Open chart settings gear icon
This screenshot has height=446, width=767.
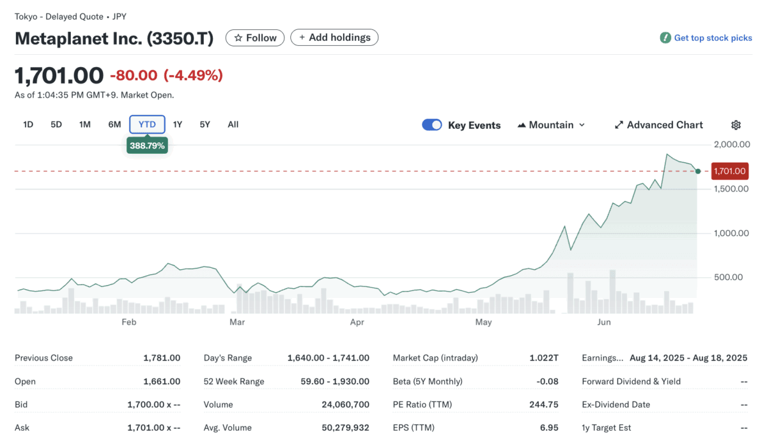click(736, 125)
